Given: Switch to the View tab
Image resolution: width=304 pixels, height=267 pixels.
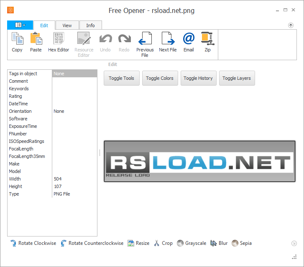Looking at the screenshot, I should (x=67, y=25).
